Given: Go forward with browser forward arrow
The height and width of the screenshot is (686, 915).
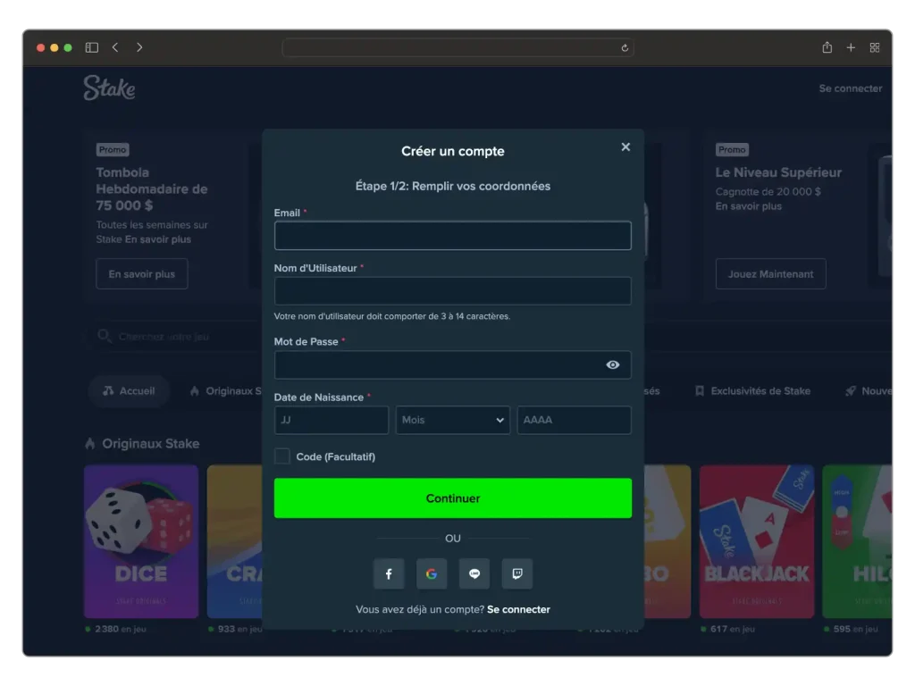Looking at the screenshot, I should coord(139,47).
